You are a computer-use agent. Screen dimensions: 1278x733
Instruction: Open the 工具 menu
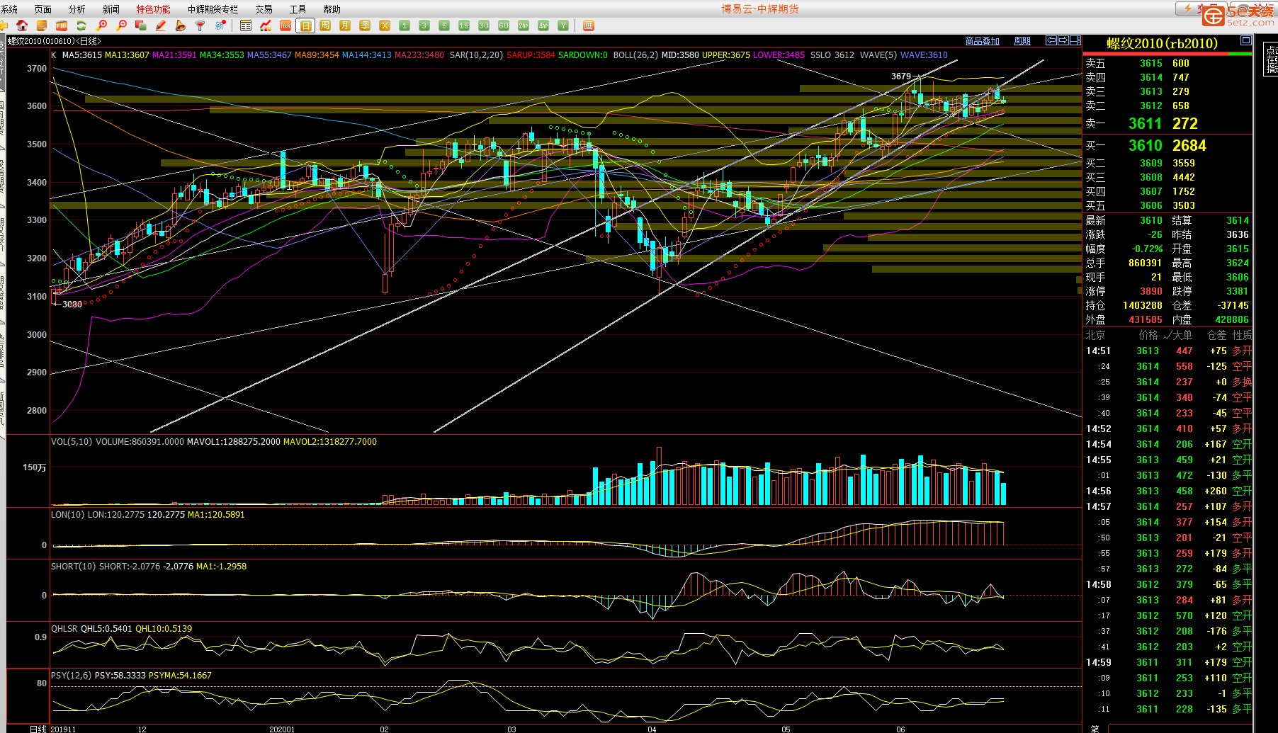[298, 9]
